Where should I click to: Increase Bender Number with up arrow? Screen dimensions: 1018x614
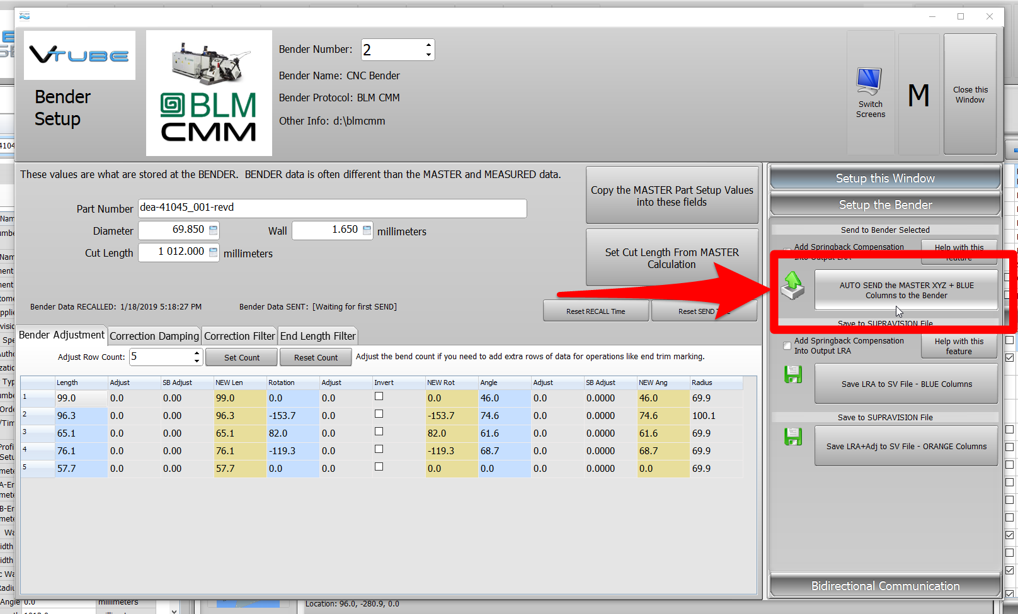pyautogui.click(x=428, y=45)
